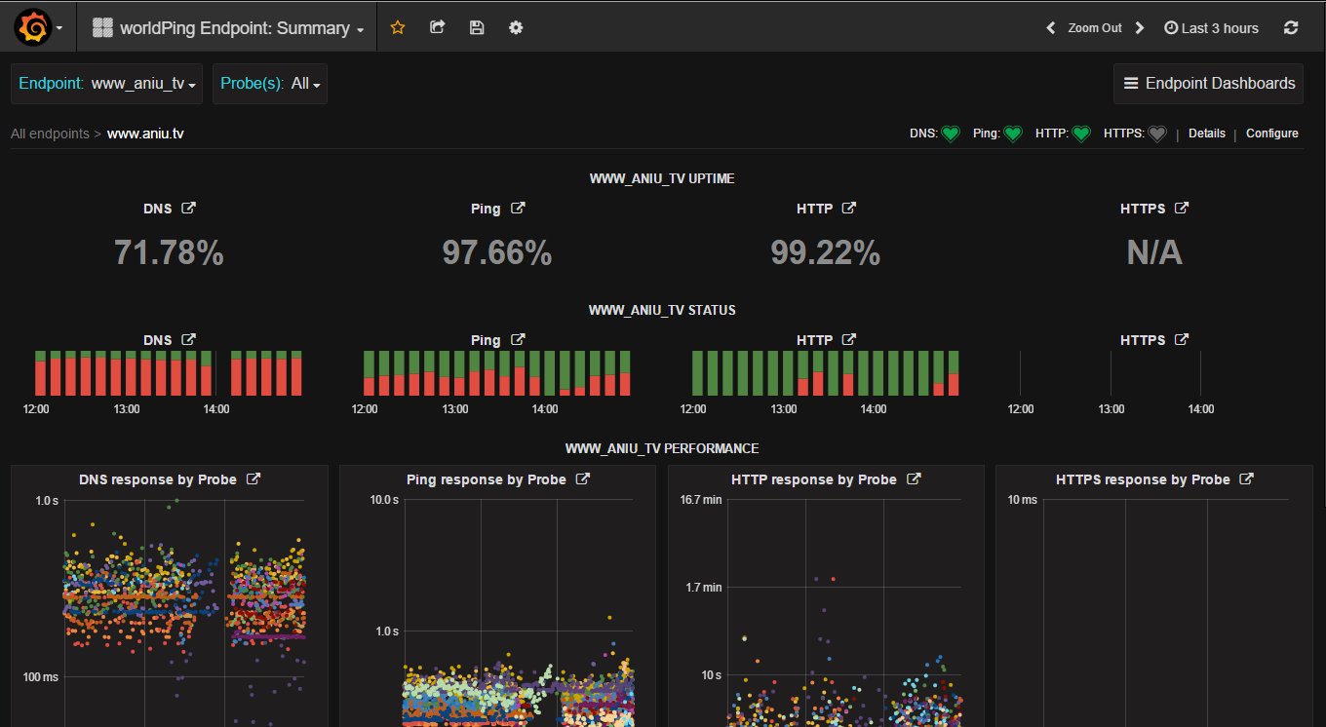Click the WWW_ANIU_TV UPTIME row title
1326x727 pixels.
662,178
